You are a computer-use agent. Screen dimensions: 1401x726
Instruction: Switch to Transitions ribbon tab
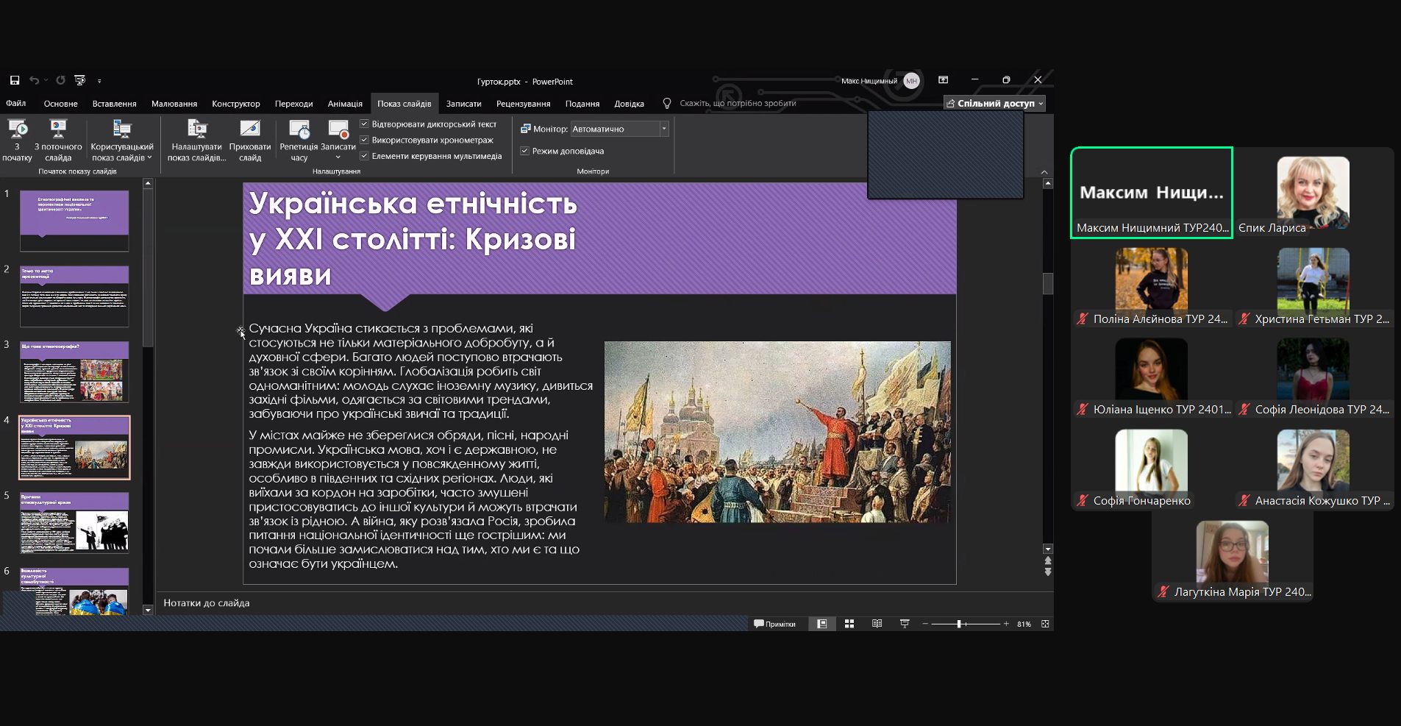coord(293,104)
